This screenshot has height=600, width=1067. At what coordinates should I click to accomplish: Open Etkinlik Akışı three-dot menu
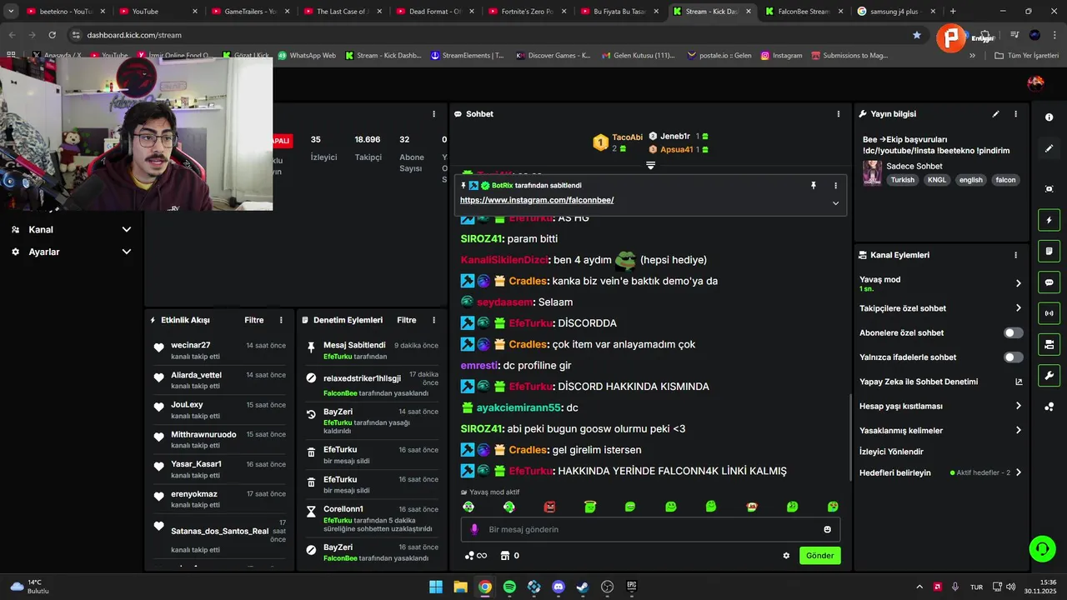pyautogui.click(x=281, y=320)
